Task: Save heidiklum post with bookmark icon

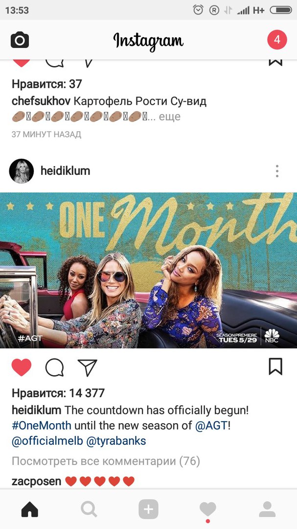Action: [275, 366]
